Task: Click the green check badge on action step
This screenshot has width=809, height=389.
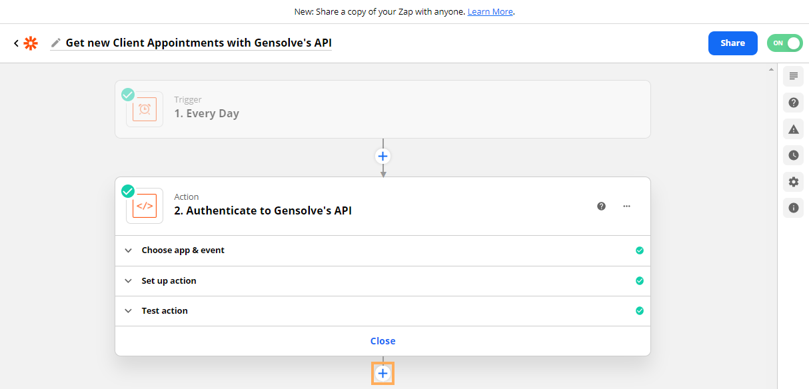Action: tap(128, 191)
